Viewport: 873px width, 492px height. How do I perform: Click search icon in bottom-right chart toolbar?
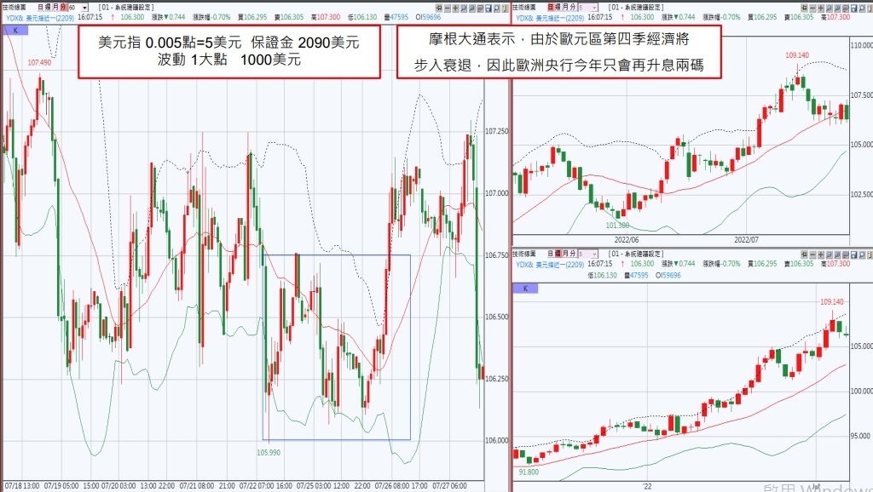(x=862, y=255)
